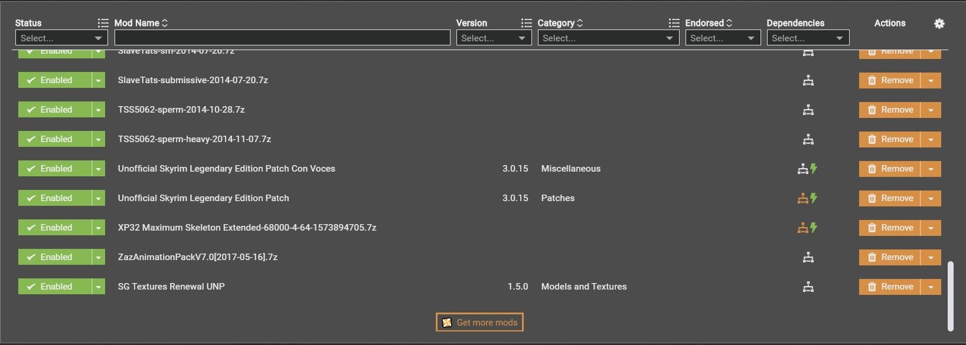Toggle Enabled state for TSS5062-sperm-heavy

[x=55, y=139]
